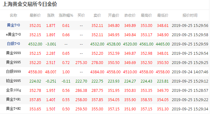Select the 金条100g row name

click(x=14, y=90)
